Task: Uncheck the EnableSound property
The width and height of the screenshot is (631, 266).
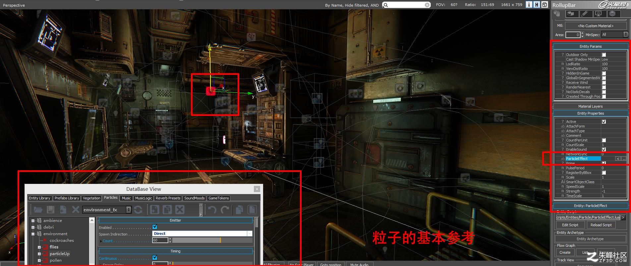Action: pyautogui.click(x=604, y=149)
